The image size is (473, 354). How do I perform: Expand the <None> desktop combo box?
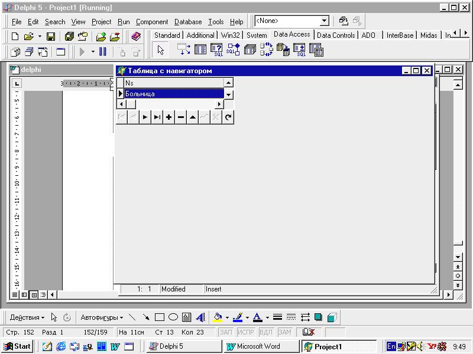coord(324,21)
